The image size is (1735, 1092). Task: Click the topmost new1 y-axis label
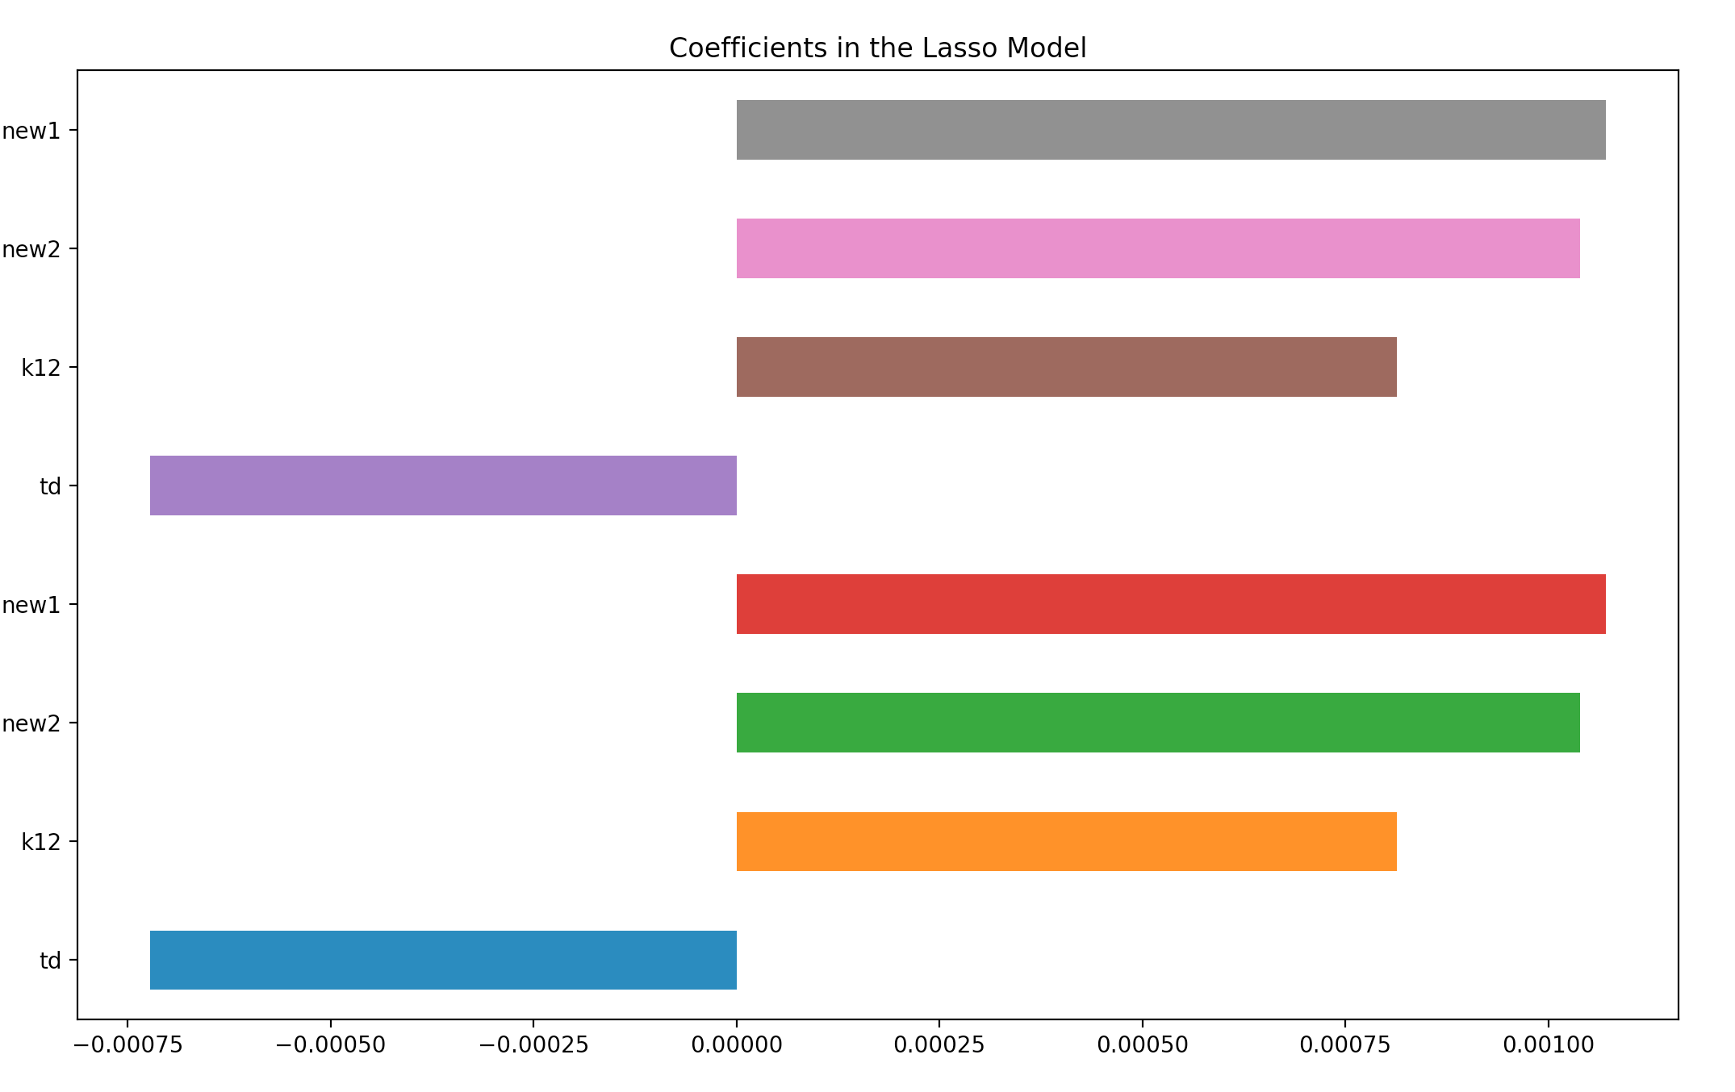click(x=31, y=131)
